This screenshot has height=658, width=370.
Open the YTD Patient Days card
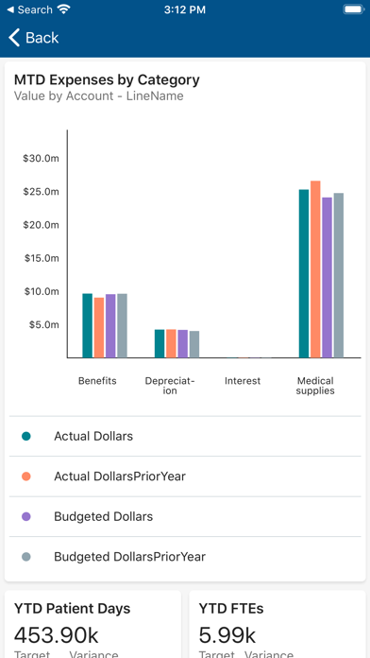[x=92, y=624]
